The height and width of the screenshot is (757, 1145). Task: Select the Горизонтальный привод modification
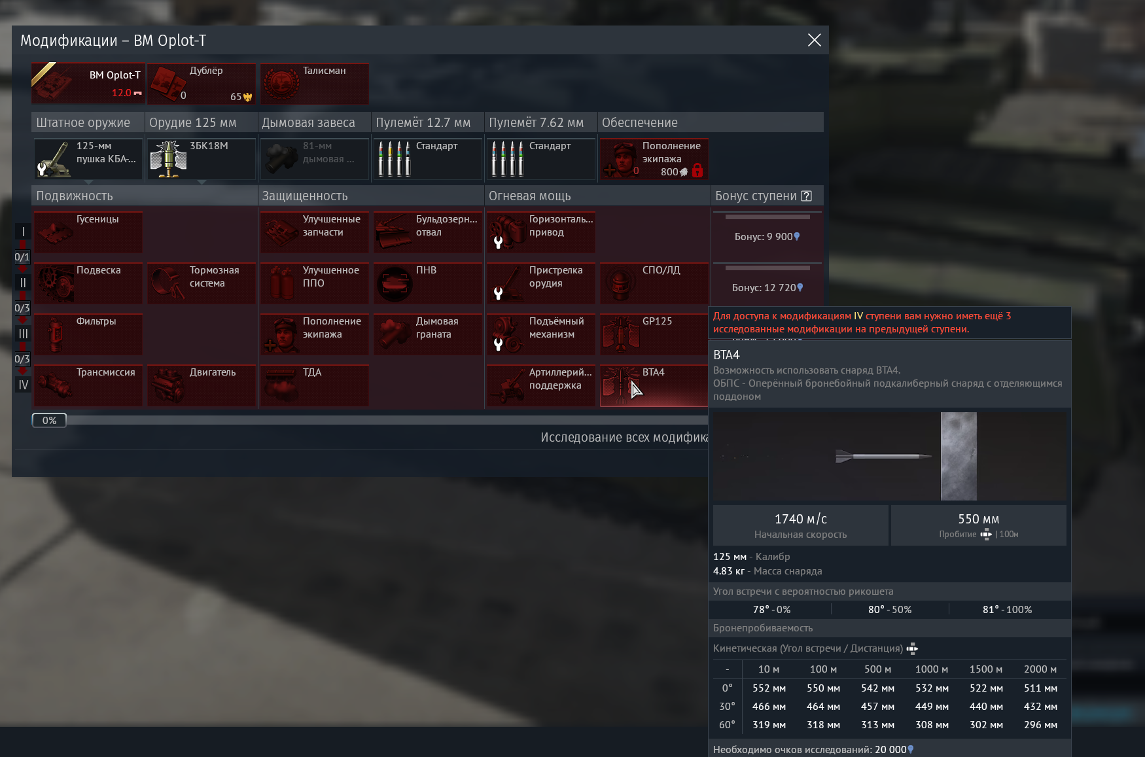pos(541,232)
